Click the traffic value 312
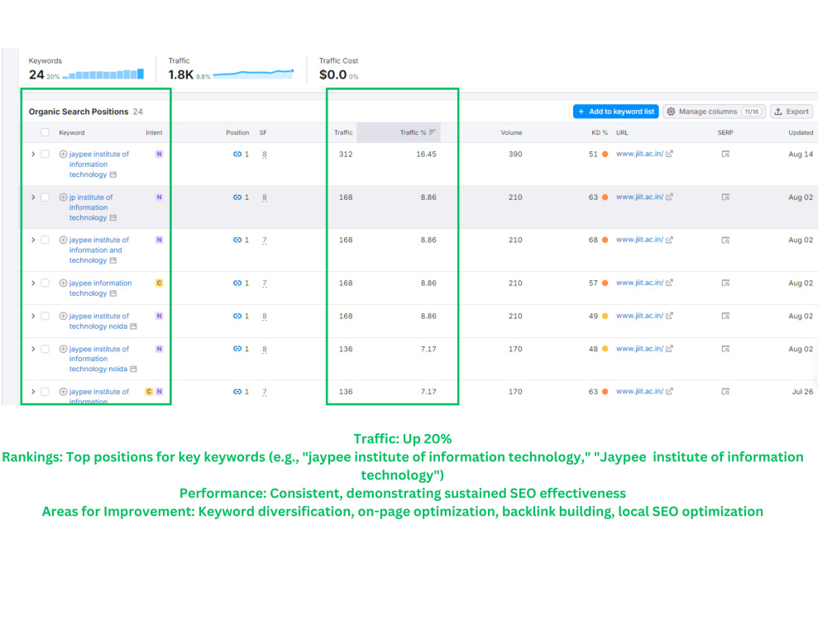Screen dimensions: 827x620 (x=346, y=154)
